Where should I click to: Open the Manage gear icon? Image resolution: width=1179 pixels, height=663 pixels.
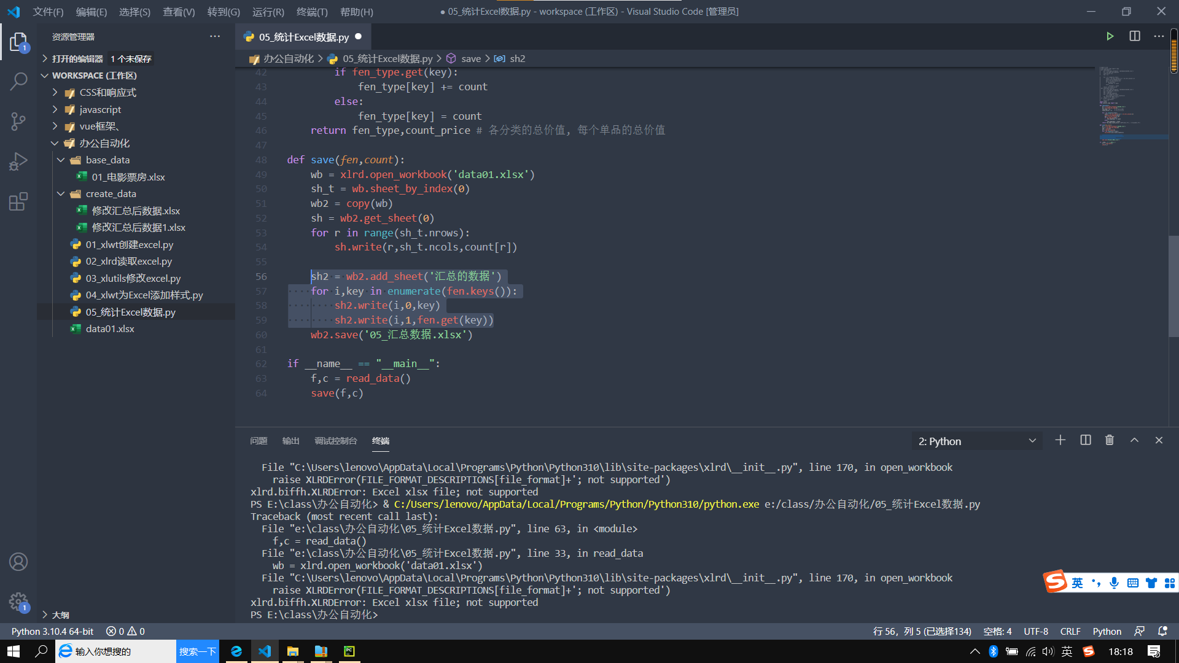(18, 602)
